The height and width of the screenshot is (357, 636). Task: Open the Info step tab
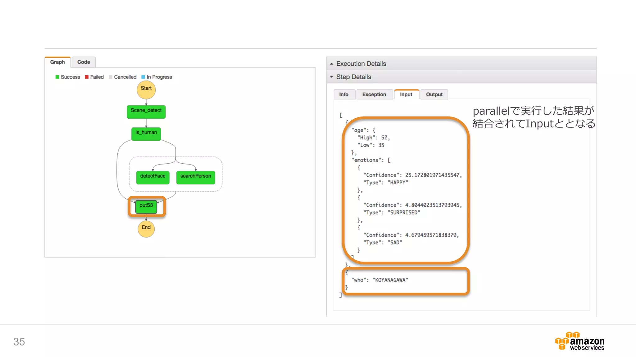(343, 95)
